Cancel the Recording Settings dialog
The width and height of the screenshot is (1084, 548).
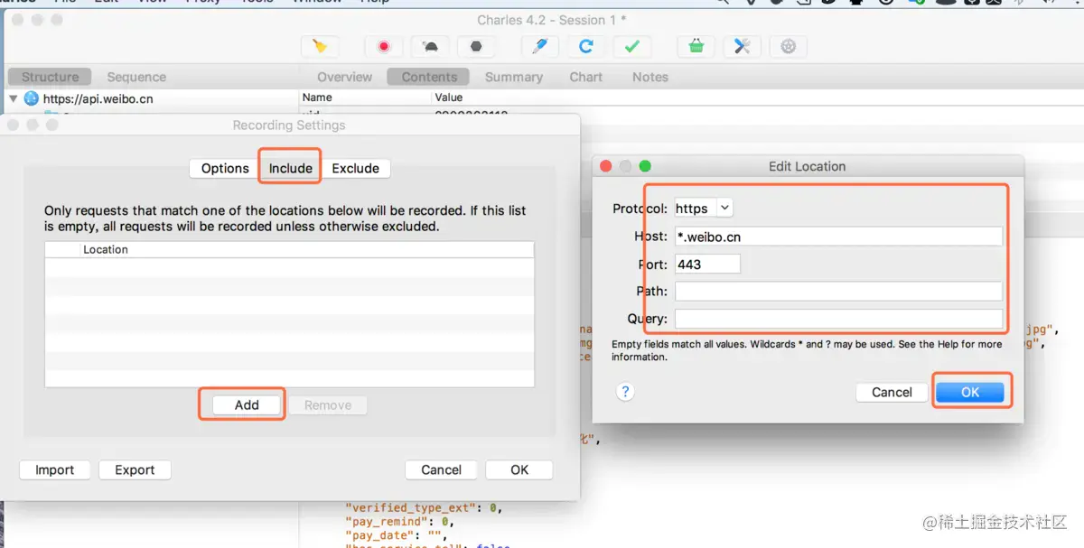point(442,469)
